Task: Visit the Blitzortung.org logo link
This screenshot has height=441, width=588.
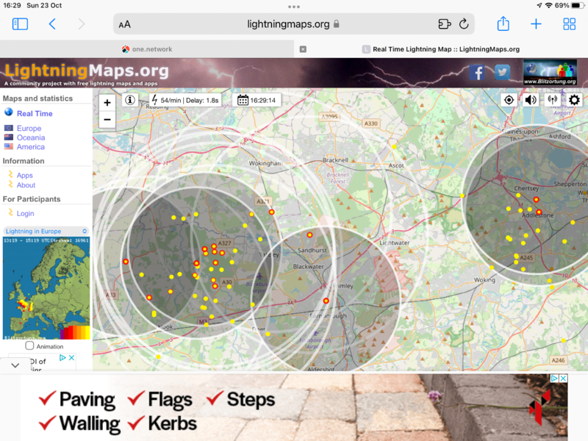Action: pyautogui.click(x=550, y=73)
